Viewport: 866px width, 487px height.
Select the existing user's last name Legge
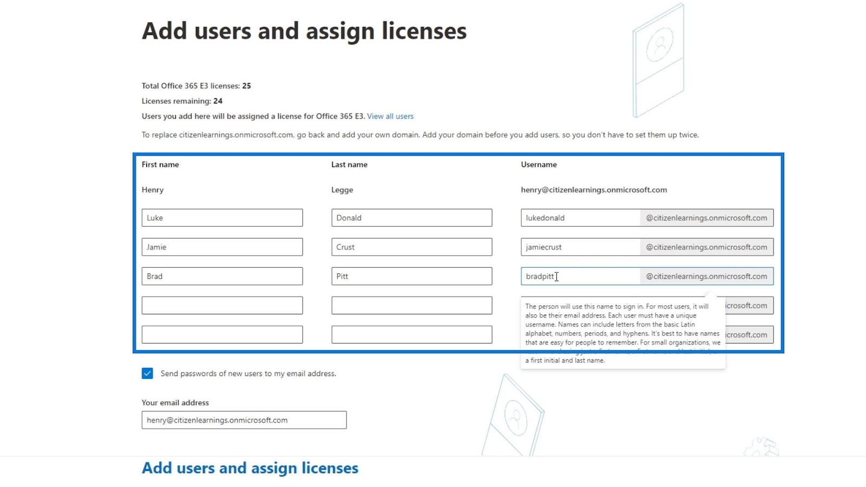[x=342, y=190]
